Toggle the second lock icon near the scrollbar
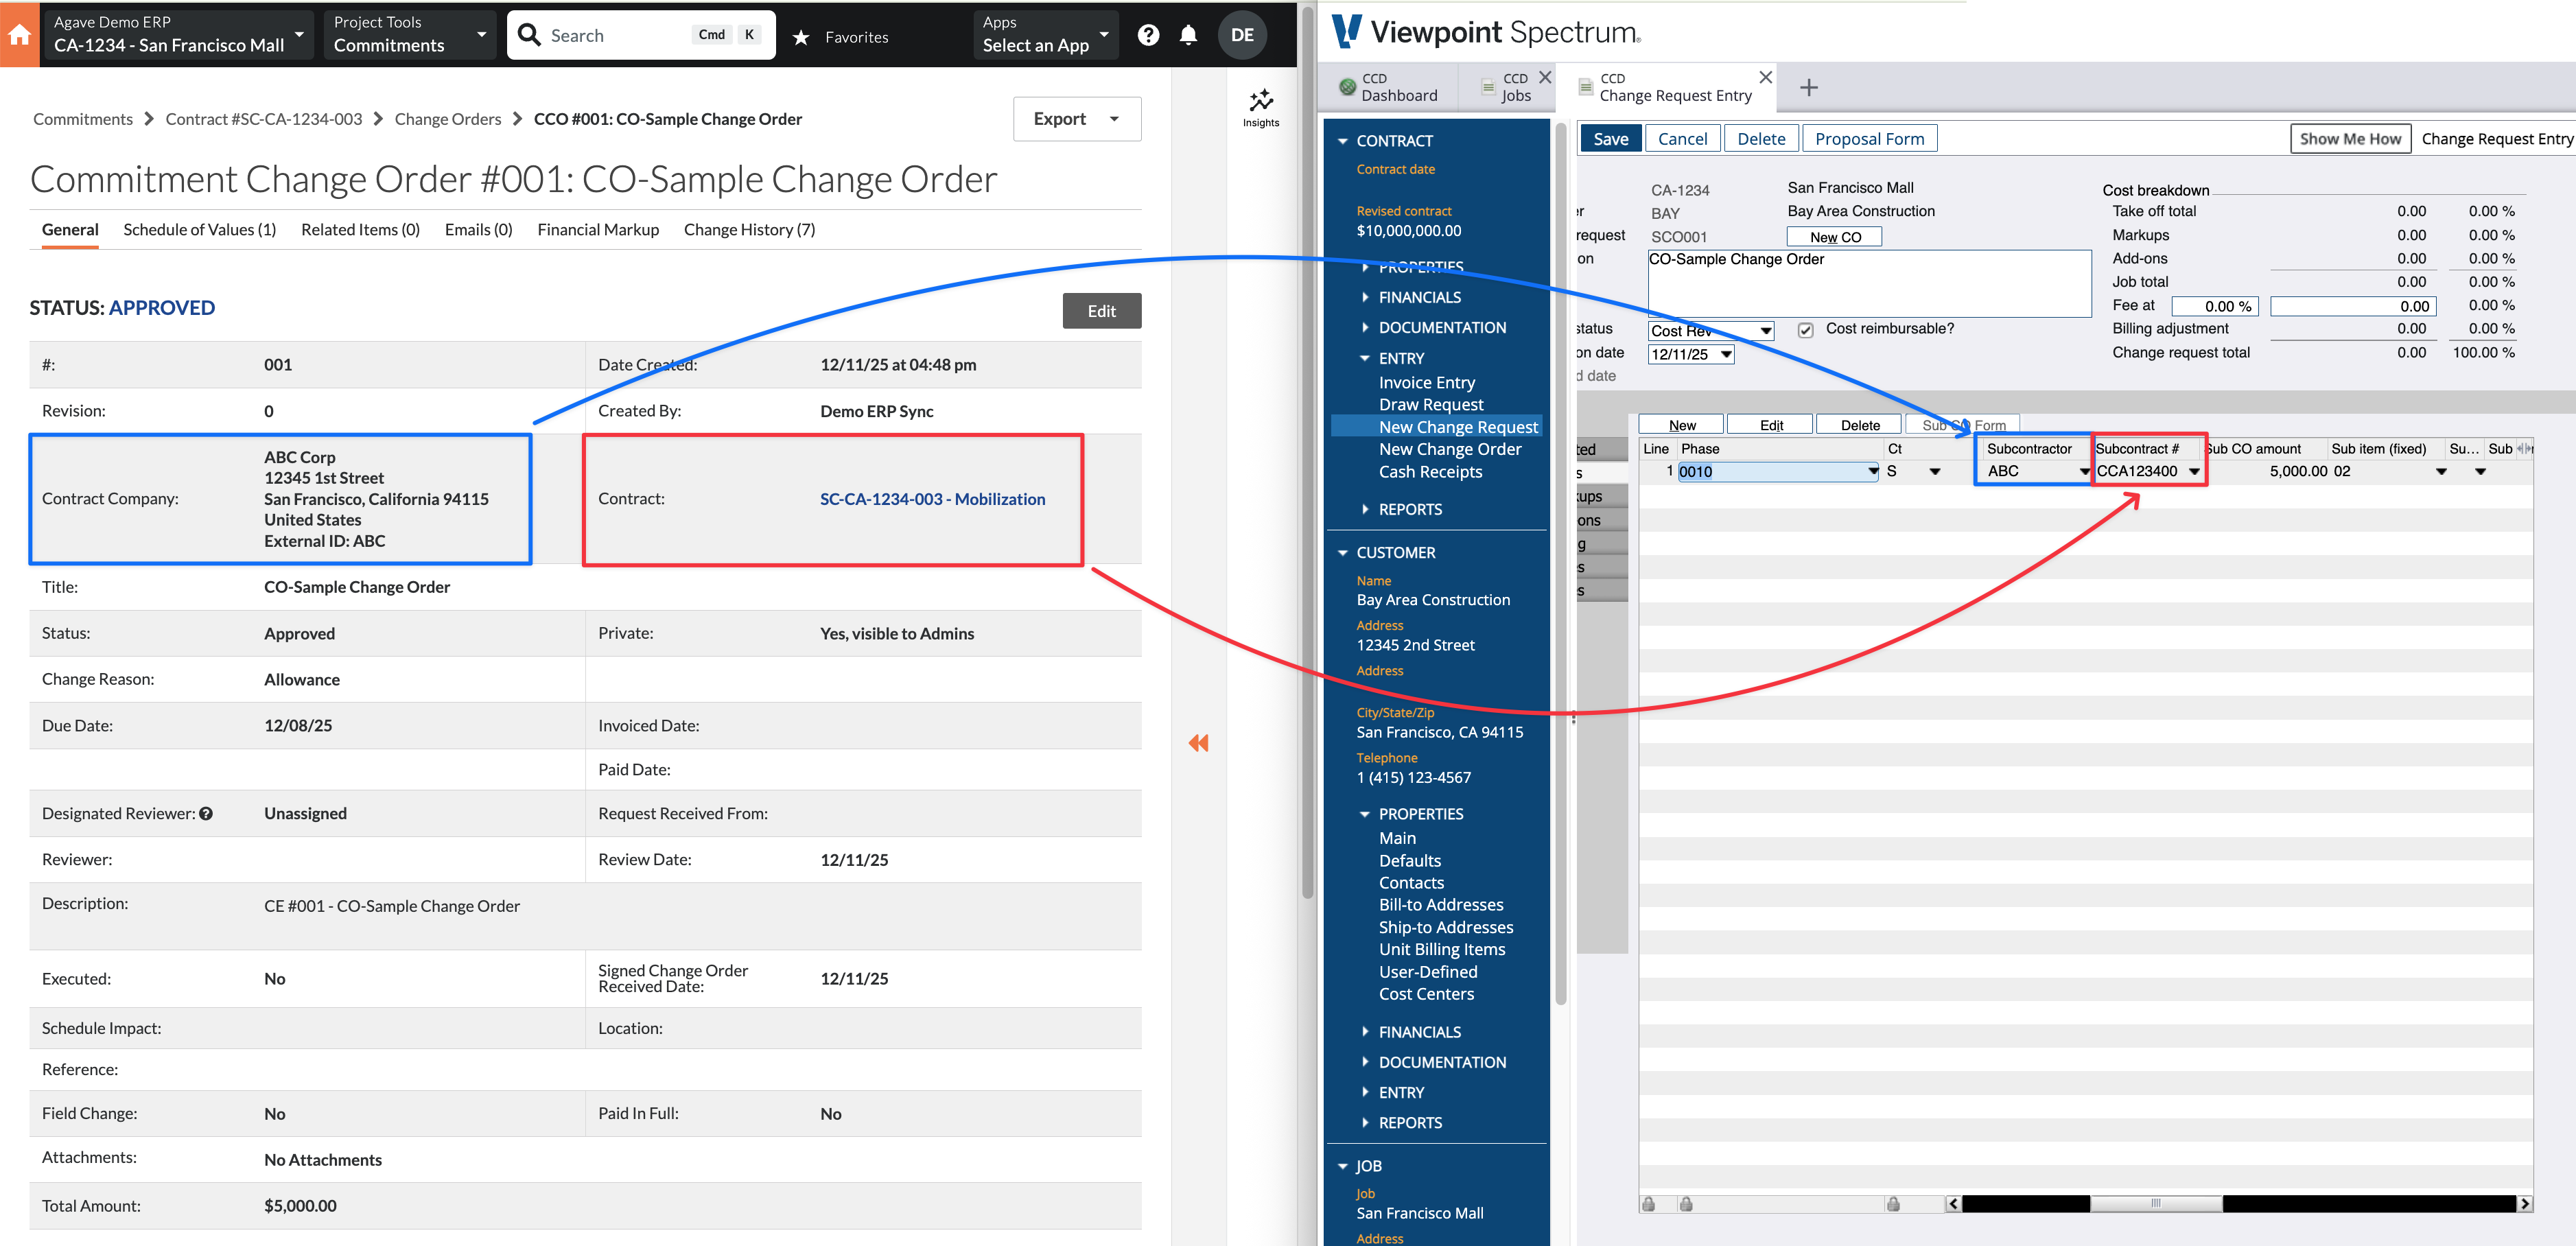 coord(1686,1204)
